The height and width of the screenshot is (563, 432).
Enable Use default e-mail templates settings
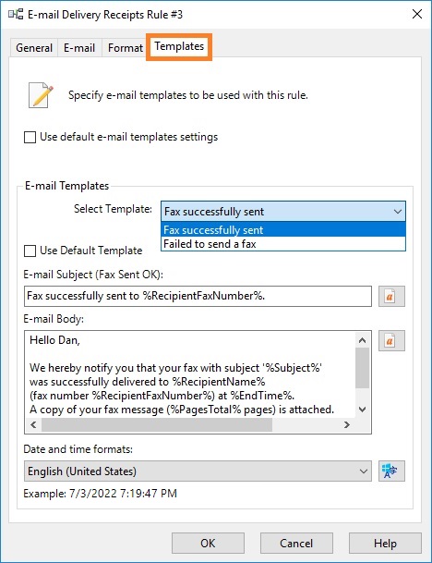pyautogui.click(x=30, y=137)
